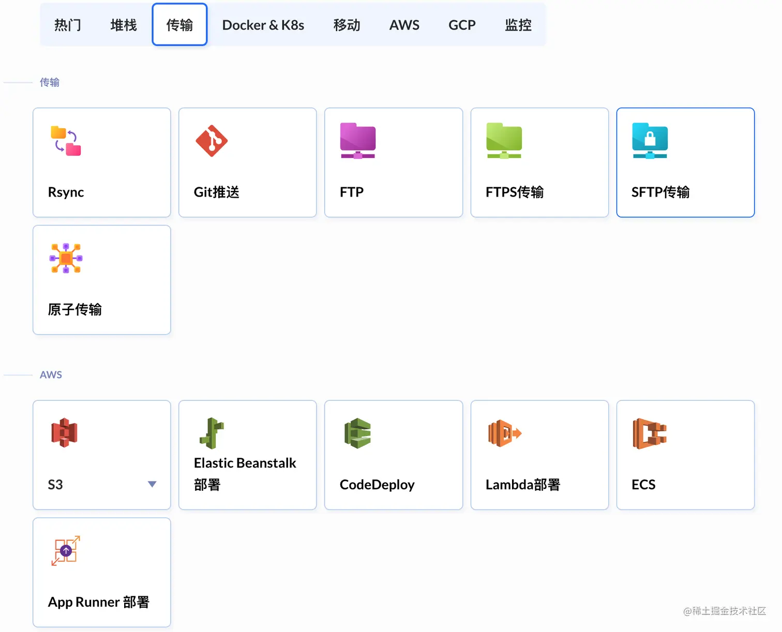782x632 pixels.
Task: Click the Elastic Beanstalk green icon
Action: tap(212, 433)
